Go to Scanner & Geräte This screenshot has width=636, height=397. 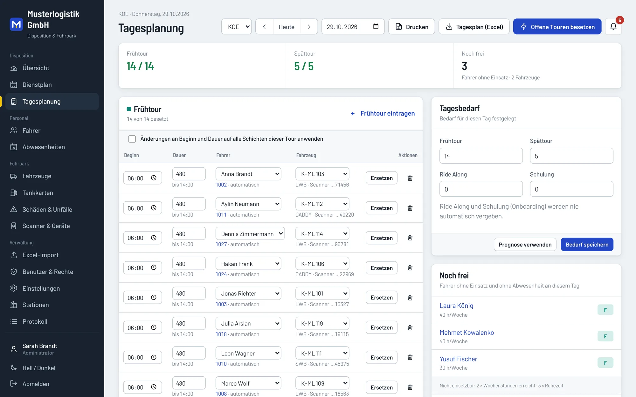[52, 226]
